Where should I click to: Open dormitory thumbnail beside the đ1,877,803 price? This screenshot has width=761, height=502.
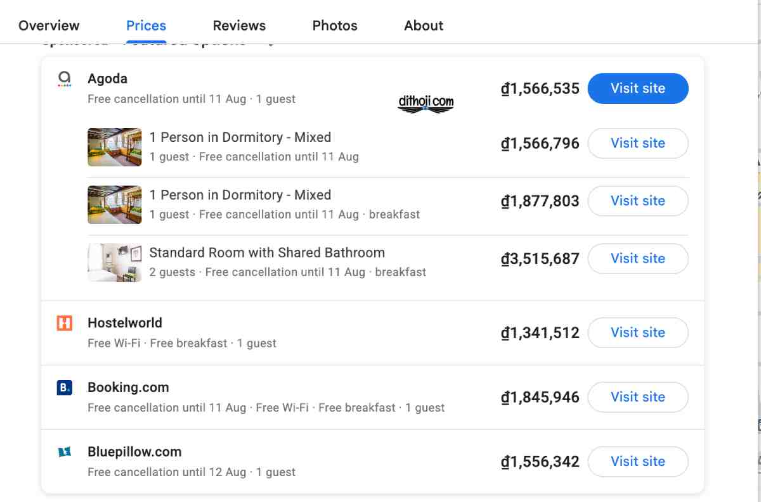coord(115,204)
